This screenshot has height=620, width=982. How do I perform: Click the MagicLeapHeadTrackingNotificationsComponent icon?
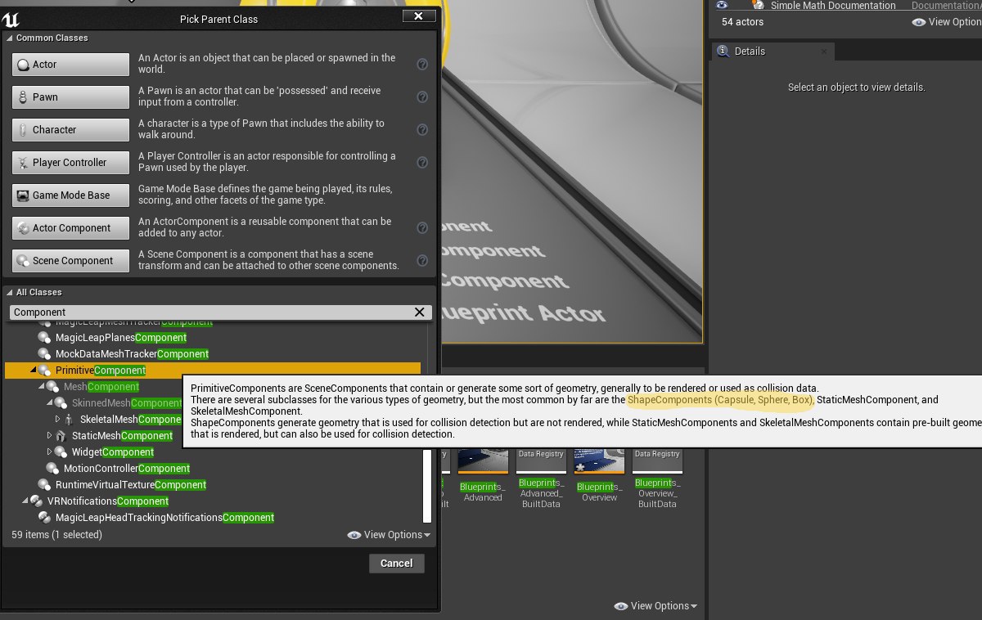tap(44, 518)
